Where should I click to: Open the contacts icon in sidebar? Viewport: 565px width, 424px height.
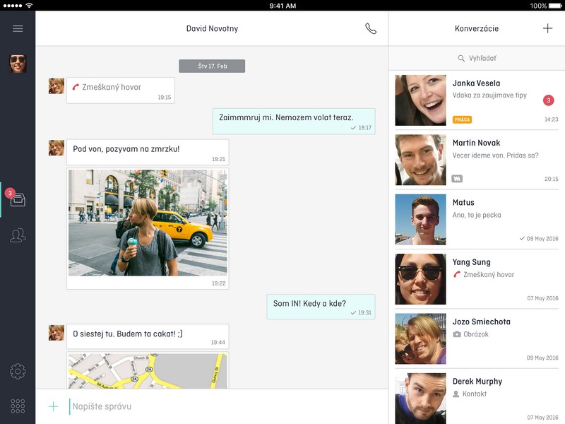18,236
